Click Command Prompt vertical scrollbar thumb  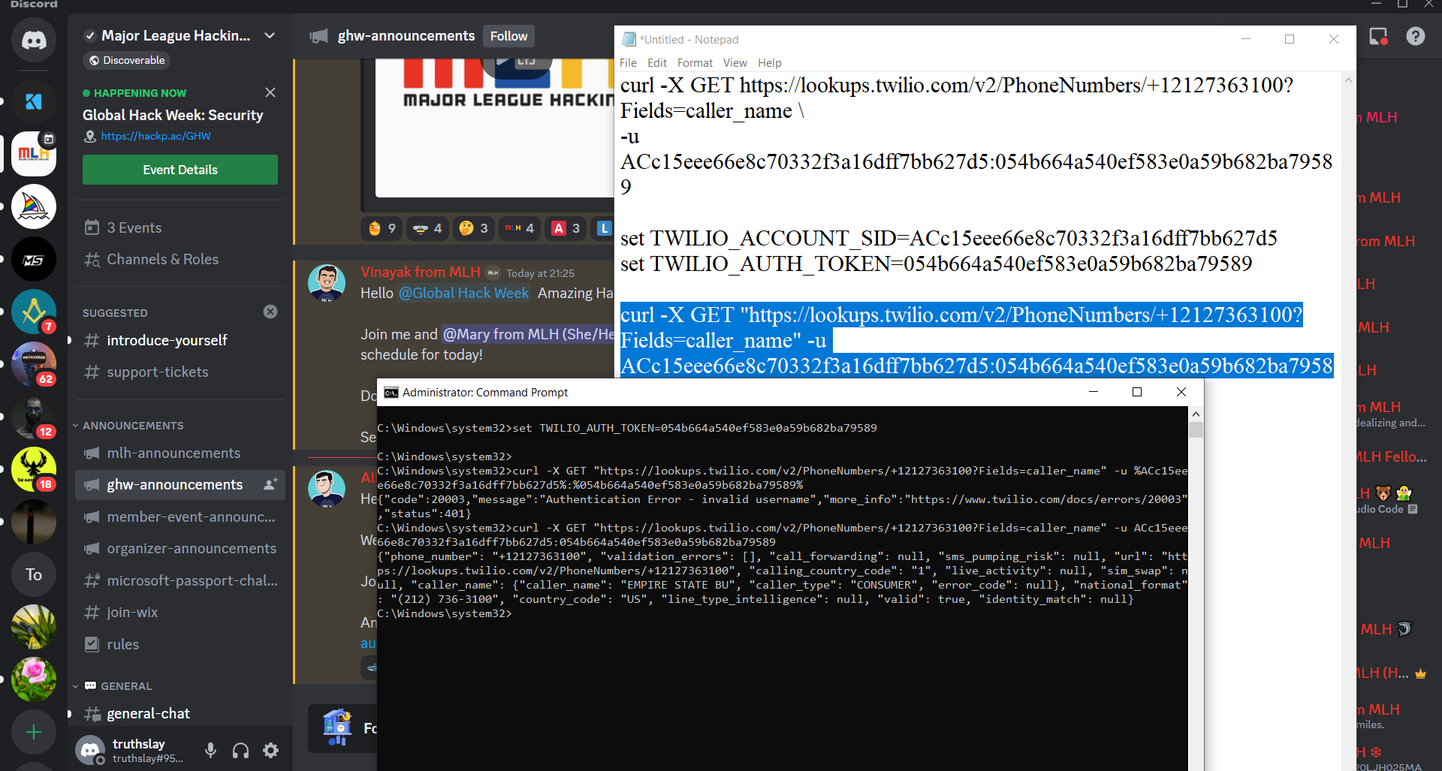click(x=1196, y=429)
